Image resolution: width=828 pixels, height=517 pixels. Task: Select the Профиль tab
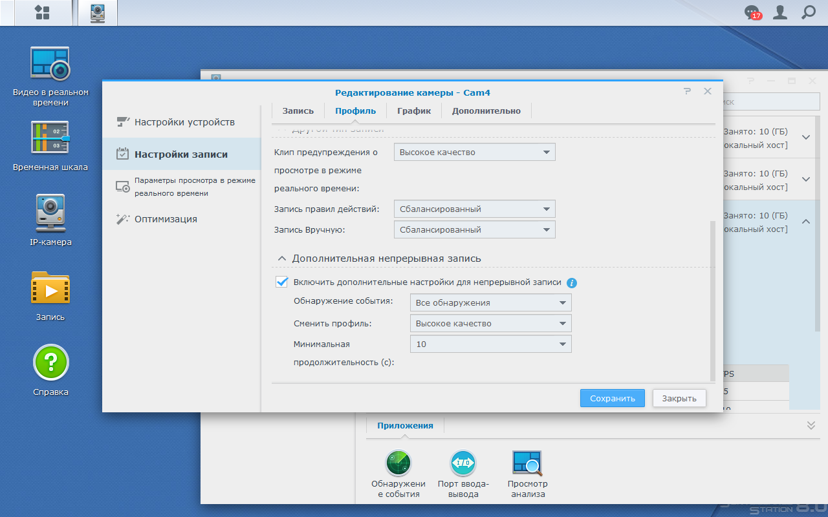[355, 111]
